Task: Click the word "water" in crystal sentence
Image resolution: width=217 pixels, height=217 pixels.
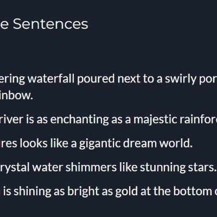Action: click(48, 167)
